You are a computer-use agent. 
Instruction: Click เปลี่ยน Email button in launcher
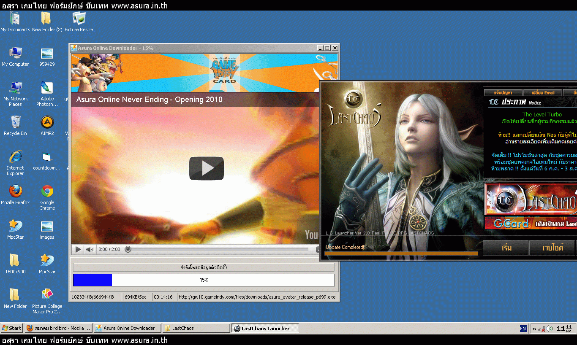click(543, 92)
